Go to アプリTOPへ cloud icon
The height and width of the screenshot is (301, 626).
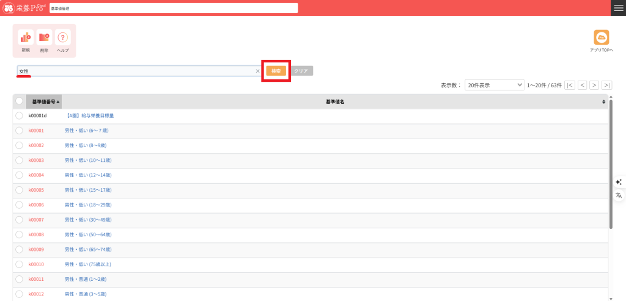602,38
